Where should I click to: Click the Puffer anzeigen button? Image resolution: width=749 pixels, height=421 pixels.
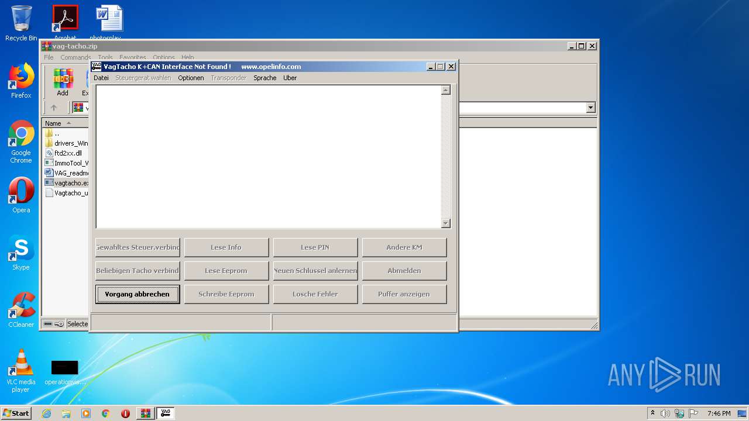pyautogui.click(x=404, y=294)
